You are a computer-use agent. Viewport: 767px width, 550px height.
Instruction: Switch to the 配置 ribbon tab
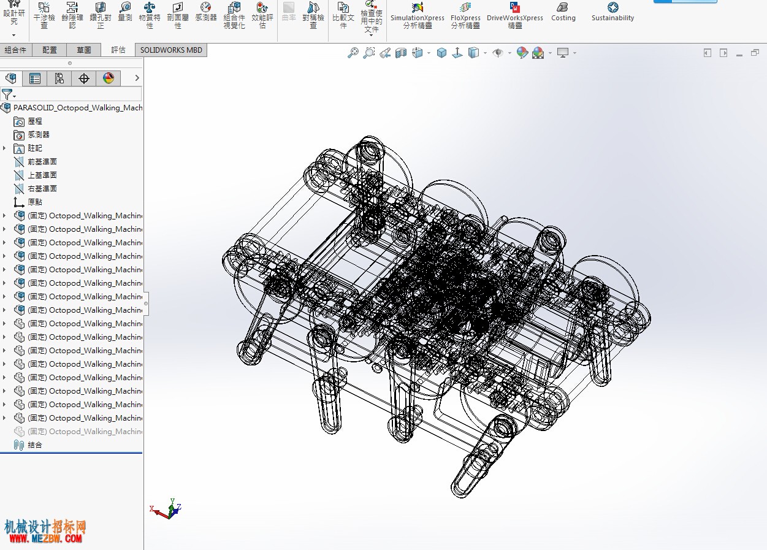coord(50,50)
